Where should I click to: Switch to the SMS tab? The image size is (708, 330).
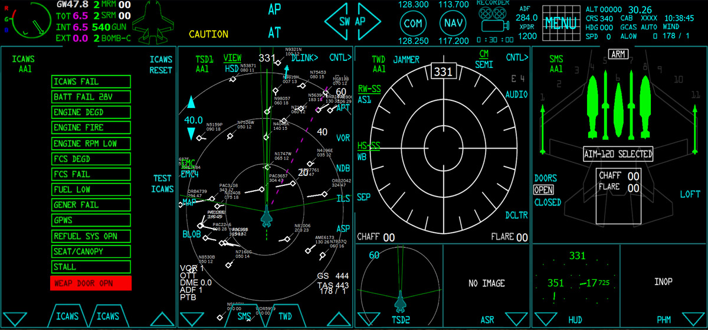(x=245, y=316)
